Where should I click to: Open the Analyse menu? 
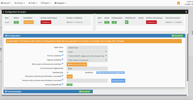tap(20, 3)
